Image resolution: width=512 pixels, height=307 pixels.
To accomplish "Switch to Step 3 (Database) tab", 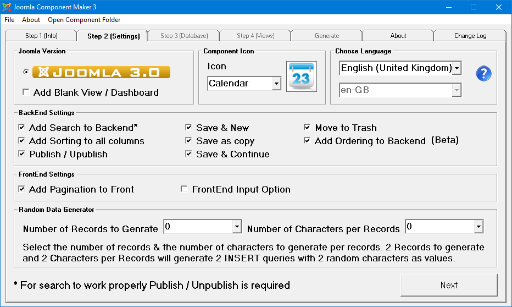I will click(x=184, y=36).
